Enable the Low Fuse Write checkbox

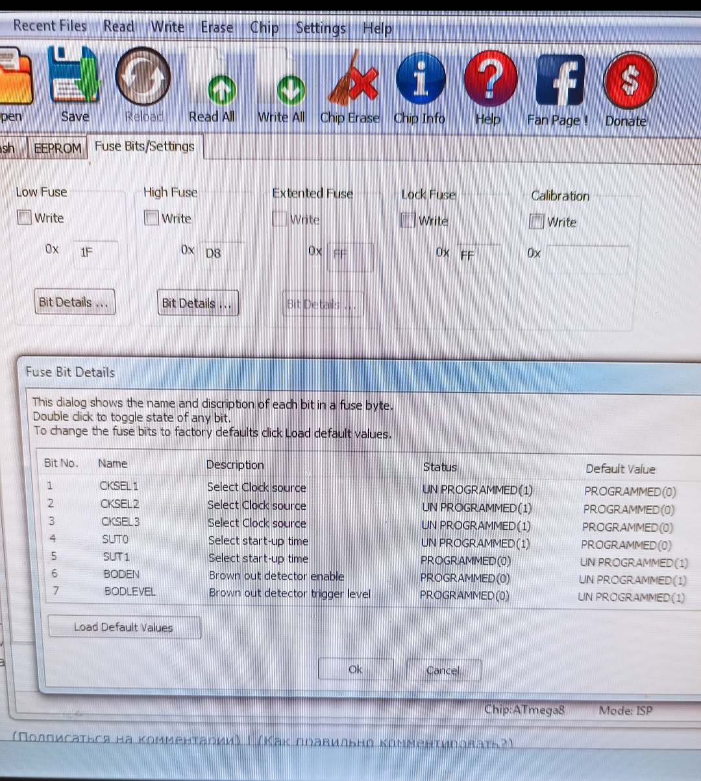(25, 217)
